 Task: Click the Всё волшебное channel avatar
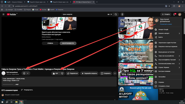3,73
